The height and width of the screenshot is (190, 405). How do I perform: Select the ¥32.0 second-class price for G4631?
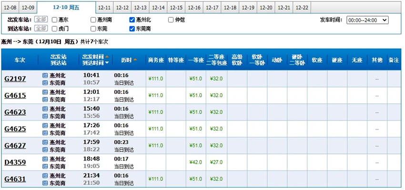216,179
